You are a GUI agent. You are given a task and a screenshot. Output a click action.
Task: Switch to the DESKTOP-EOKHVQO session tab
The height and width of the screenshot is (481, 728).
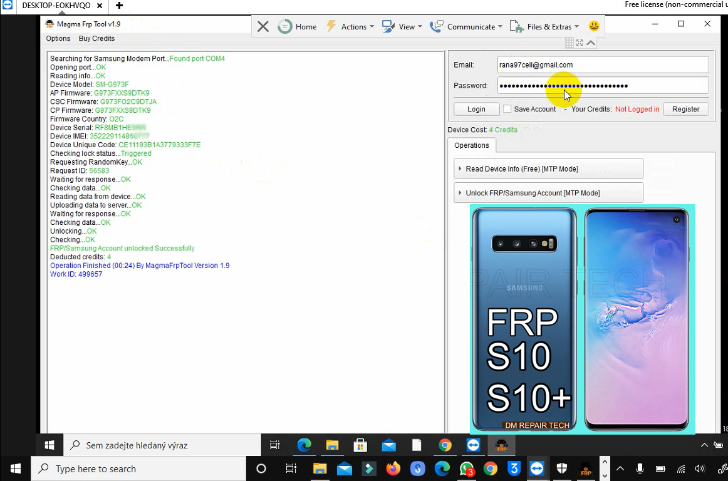[x=56, y=6]
